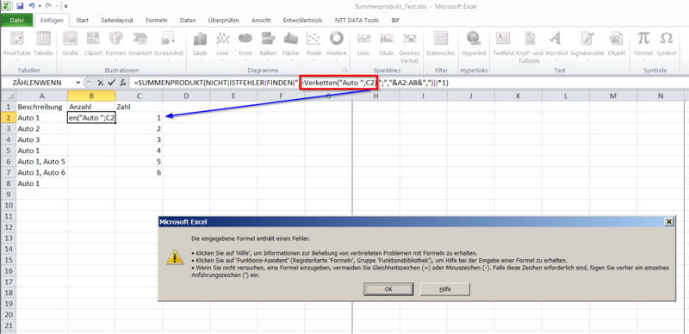
Task: Switch to the Daten tab
Action: 188,20
